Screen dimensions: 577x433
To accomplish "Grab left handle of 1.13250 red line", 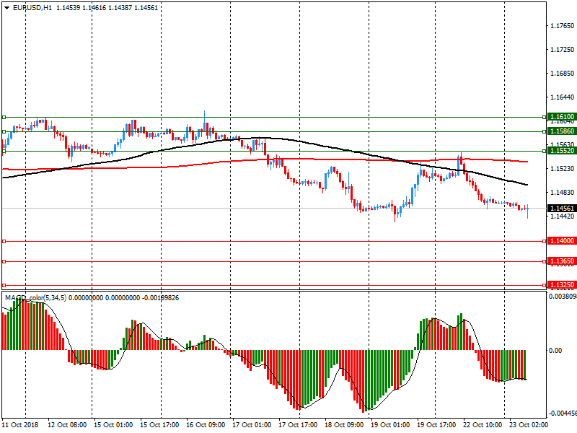I will pyautogui.click(x=4, y=285).
